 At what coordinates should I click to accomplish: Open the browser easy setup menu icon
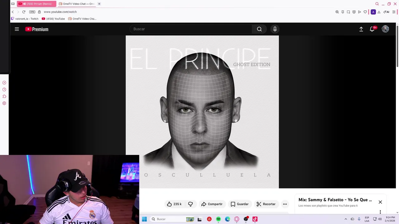394,12
